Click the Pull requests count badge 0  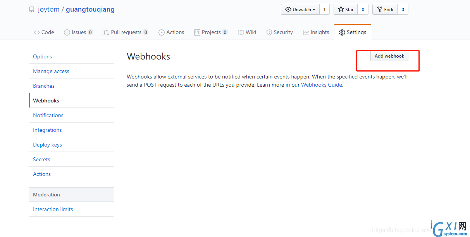tap(146, 32)
